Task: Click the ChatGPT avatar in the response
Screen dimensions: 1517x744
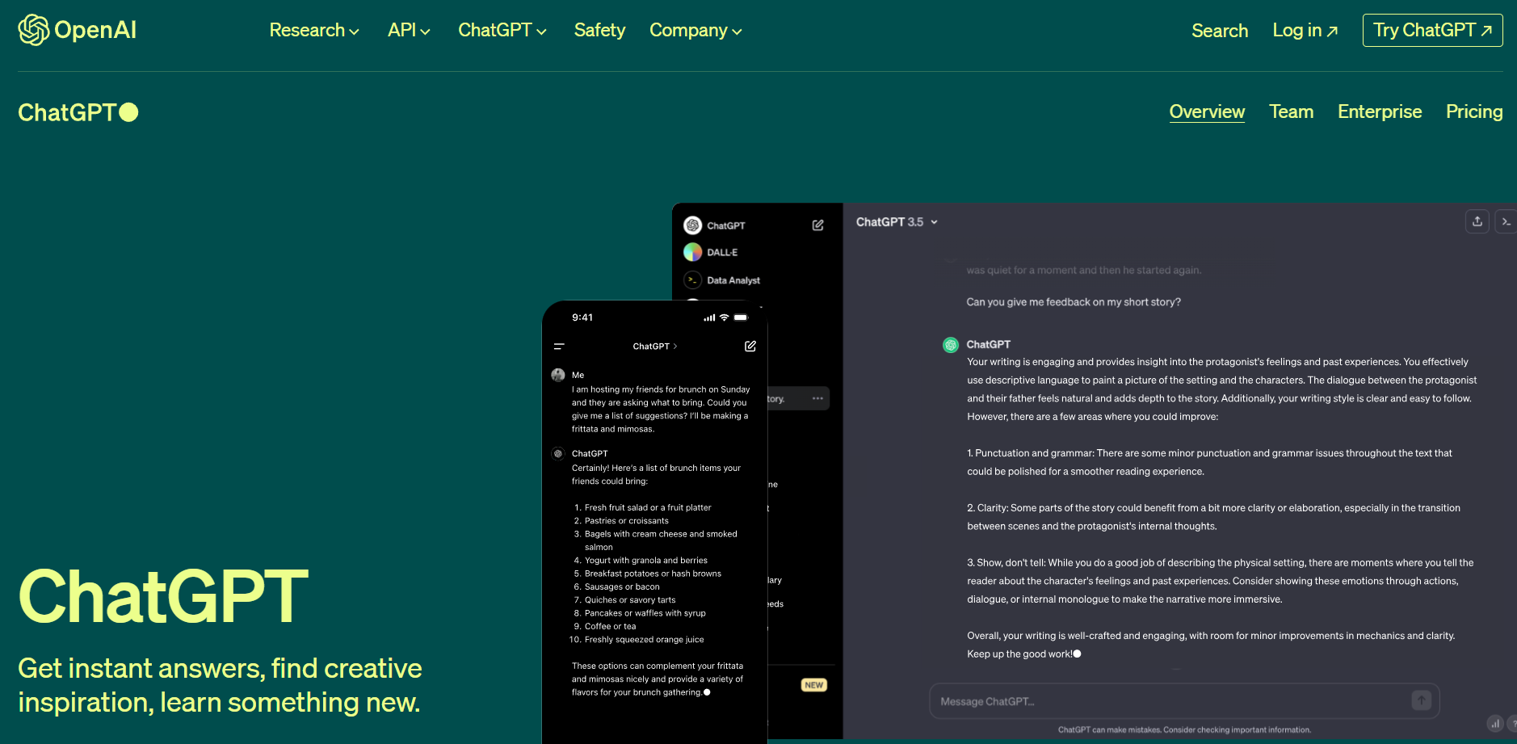Action: click(x=951, y=345)
